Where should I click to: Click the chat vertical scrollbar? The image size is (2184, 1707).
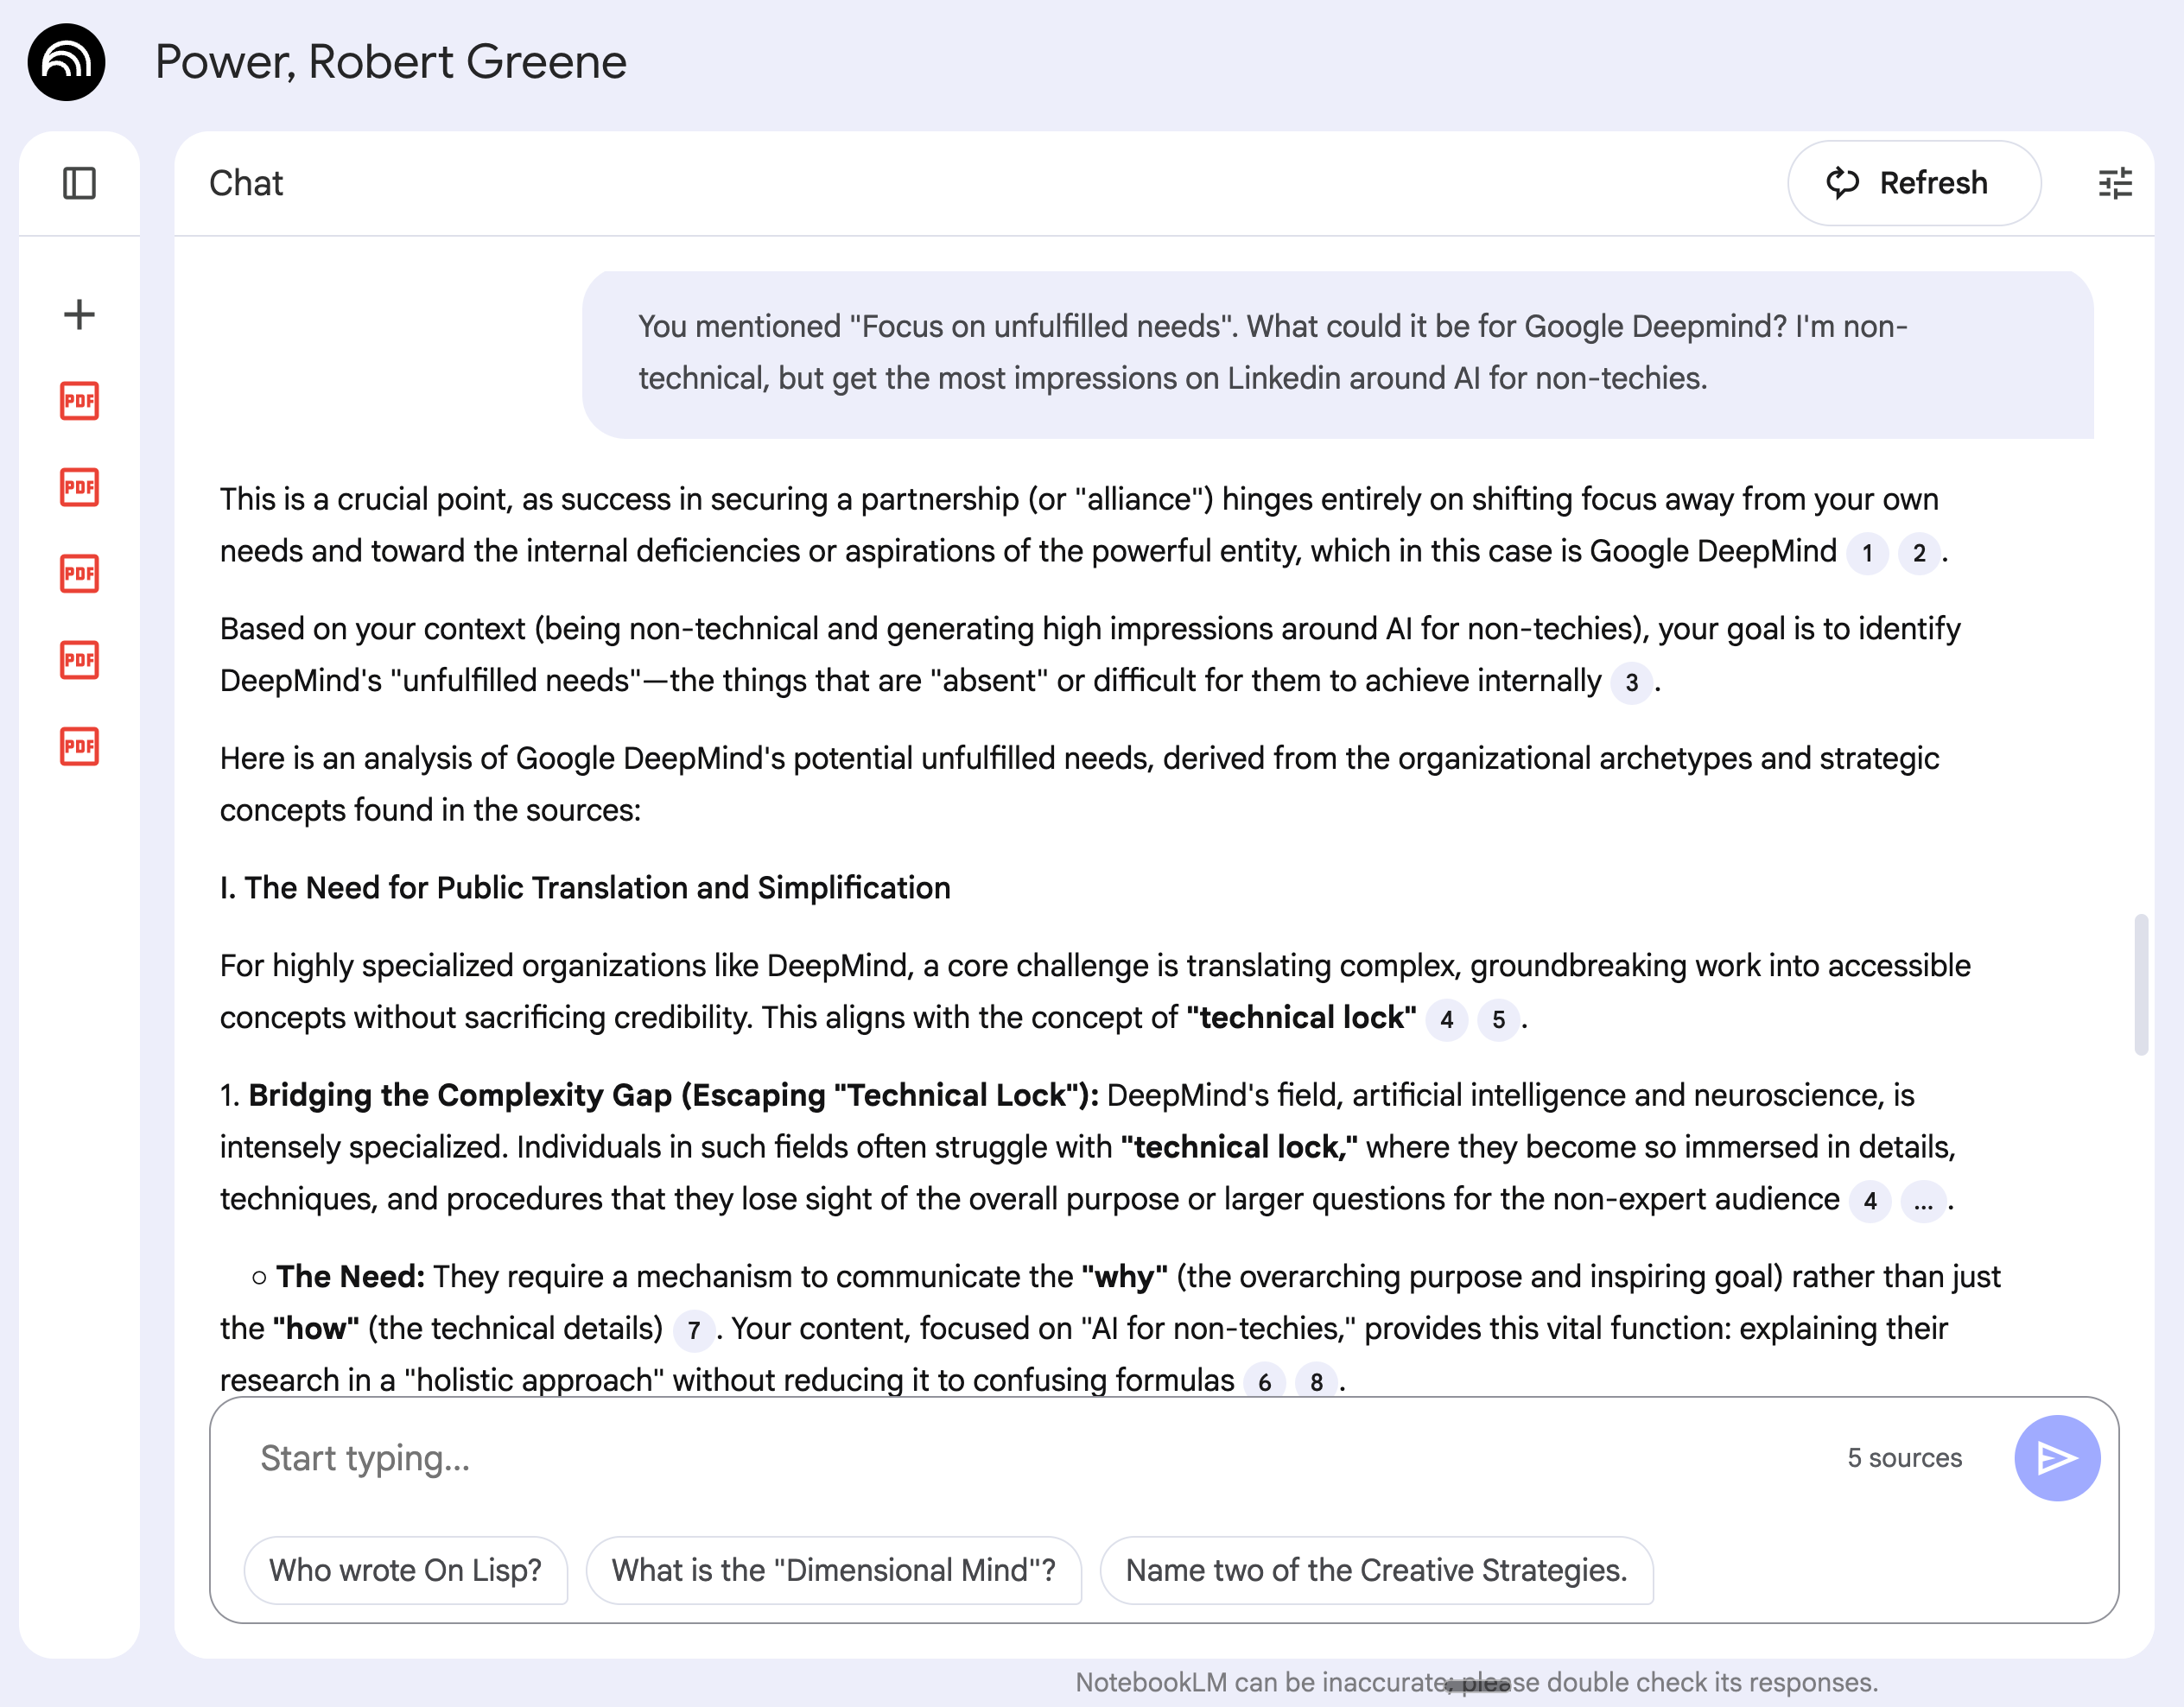coord(2141,984)
